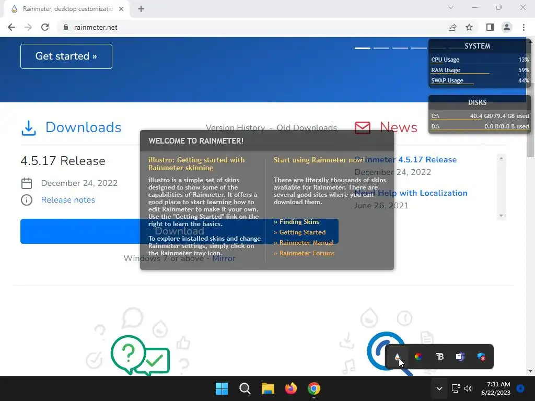Screen dimensions: 535x401
Task: Open the Release notes link
Action: pyautogui.click(x=68, y=200)
